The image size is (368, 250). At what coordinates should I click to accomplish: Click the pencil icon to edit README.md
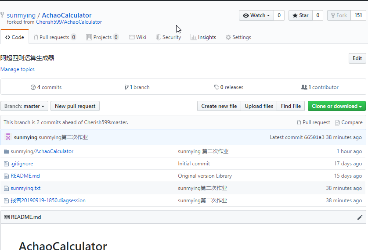tap(360, 218)
